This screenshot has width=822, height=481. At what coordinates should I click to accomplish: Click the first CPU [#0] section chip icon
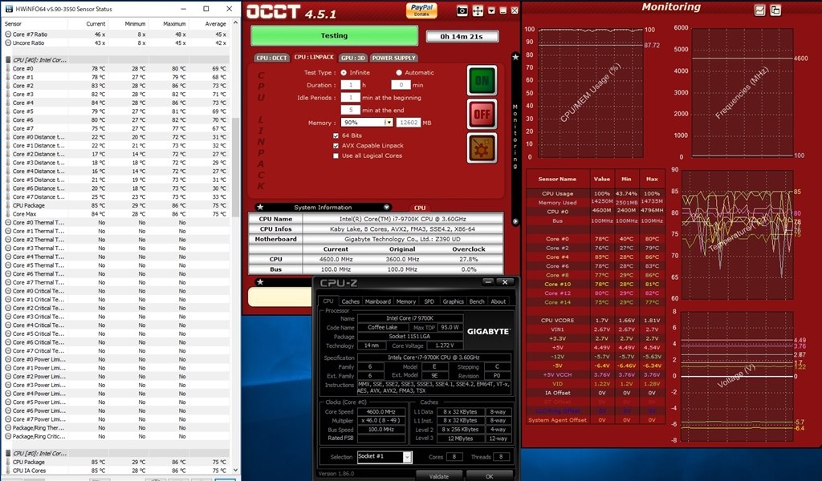(x=8, y=59)
